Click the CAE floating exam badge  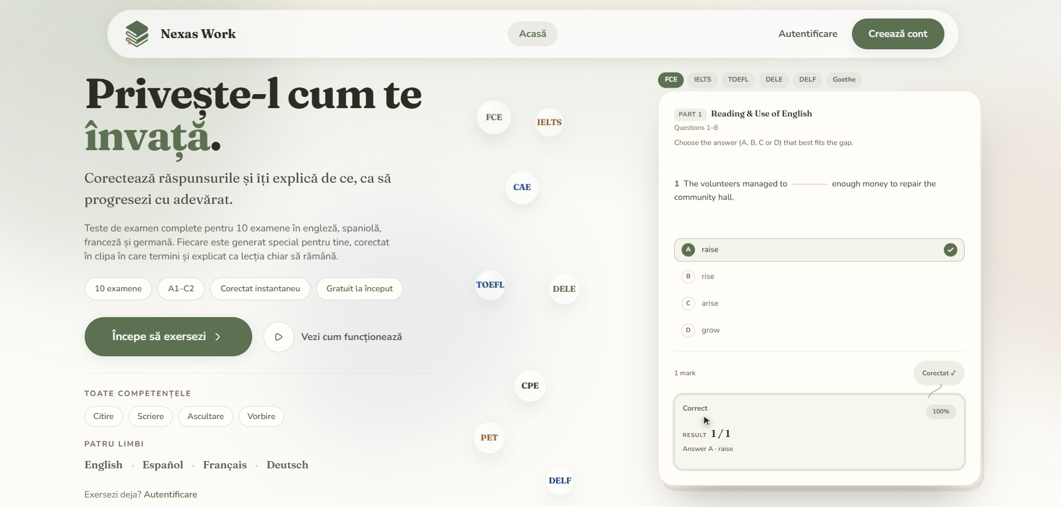click(522, 187)
